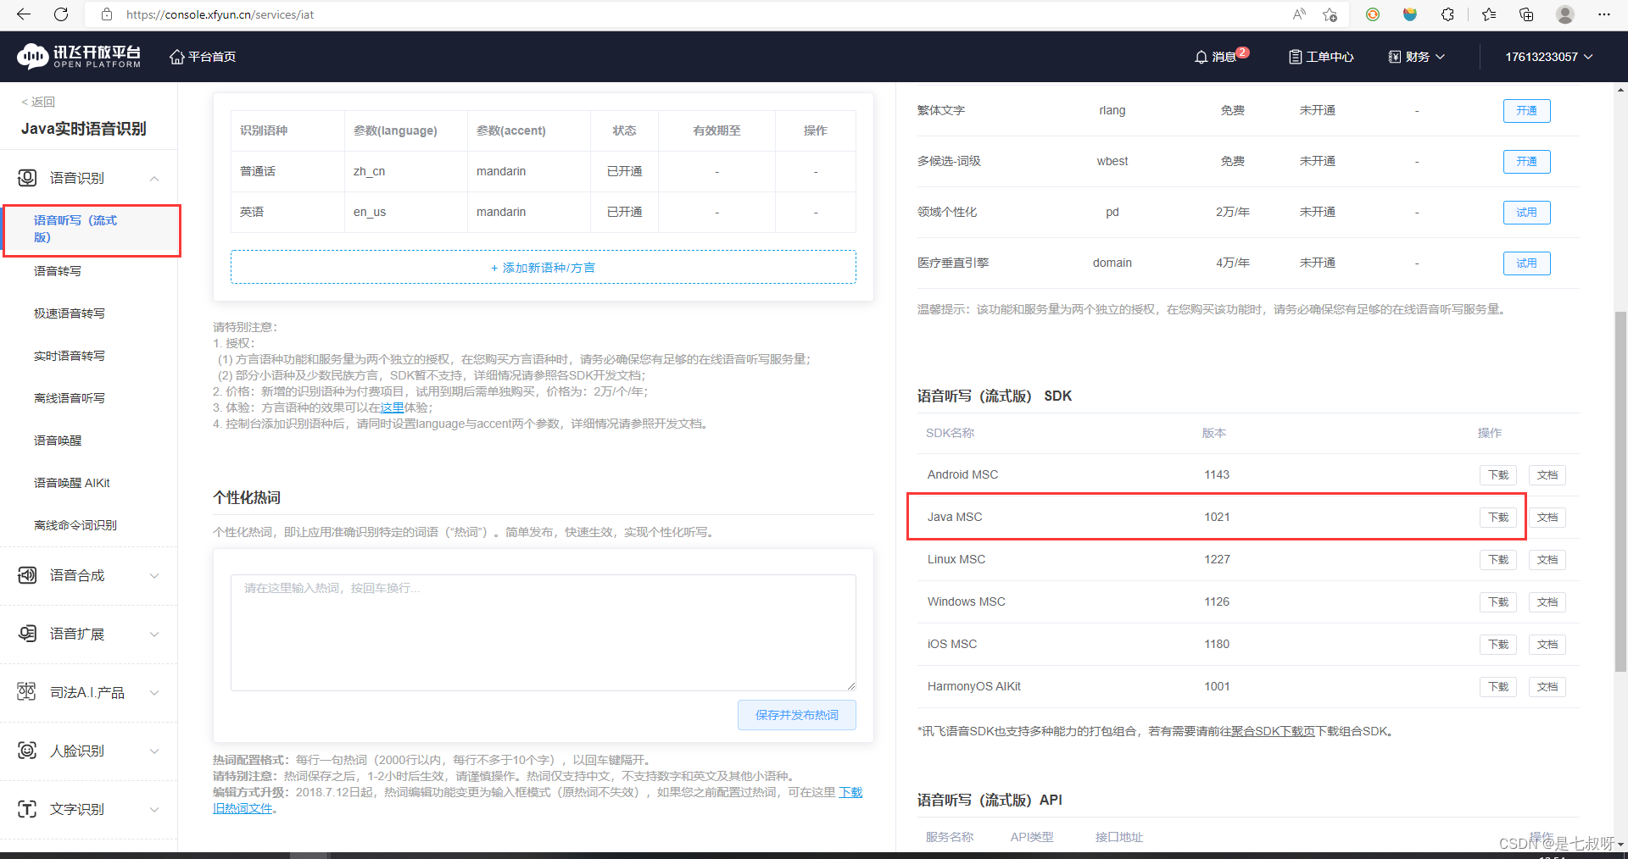Open 语音唤醒 in sidebar
Viewport: 1628px width, 859px height.
[x=58, y=441]
